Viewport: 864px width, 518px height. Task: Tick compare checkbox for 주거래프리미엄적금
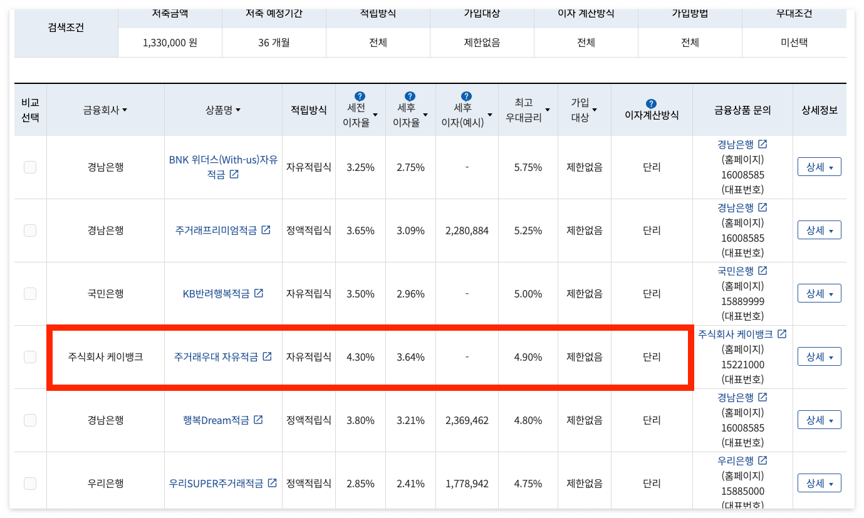tap(30, 231)
